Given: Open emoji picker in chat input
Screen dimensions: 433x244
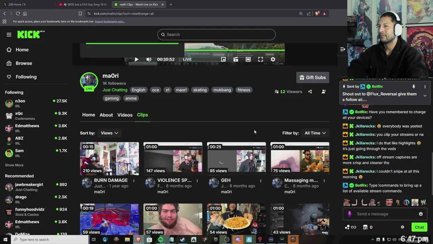Looking at the screenshot, I should 421,214.
